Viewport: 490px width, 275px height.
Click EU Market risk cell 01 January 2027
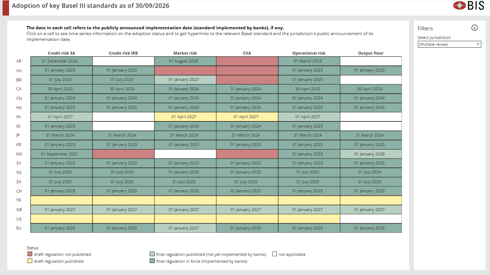point(185,228)
